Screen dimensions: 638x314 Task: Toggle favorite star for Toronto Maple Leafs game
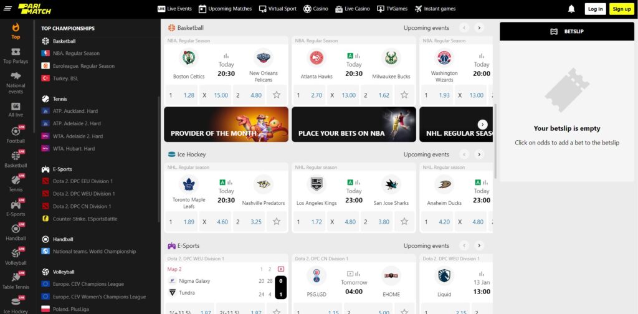pos(277,221)
